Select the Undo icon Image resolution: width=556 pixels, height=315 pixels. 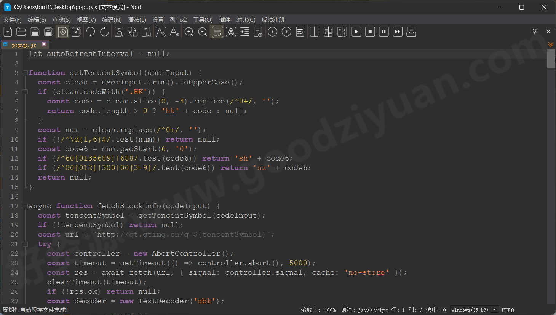(x=90, y=32)
